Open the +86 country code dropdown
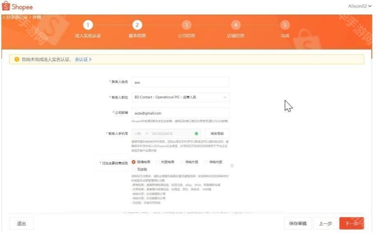Screen dimensions: 376x235 [x=142, y=134]
